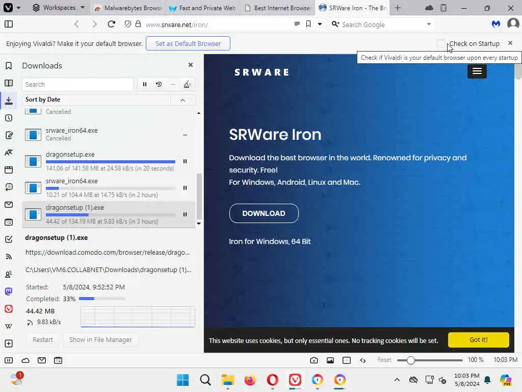The image size is (522, 392).
Task: Switch to Malwarebytes Browser tab
Action: coord(128,8)
